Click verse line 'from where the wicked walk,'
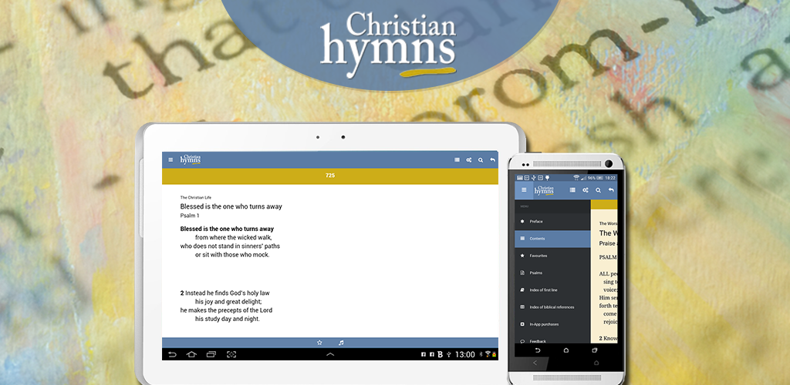The image size is (790, 385). point(234,238)
